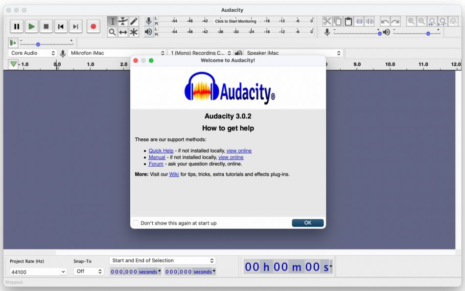Zoom In with the plus magnifier
This screenshot has width=465, height=291.
tap(411, 22)
